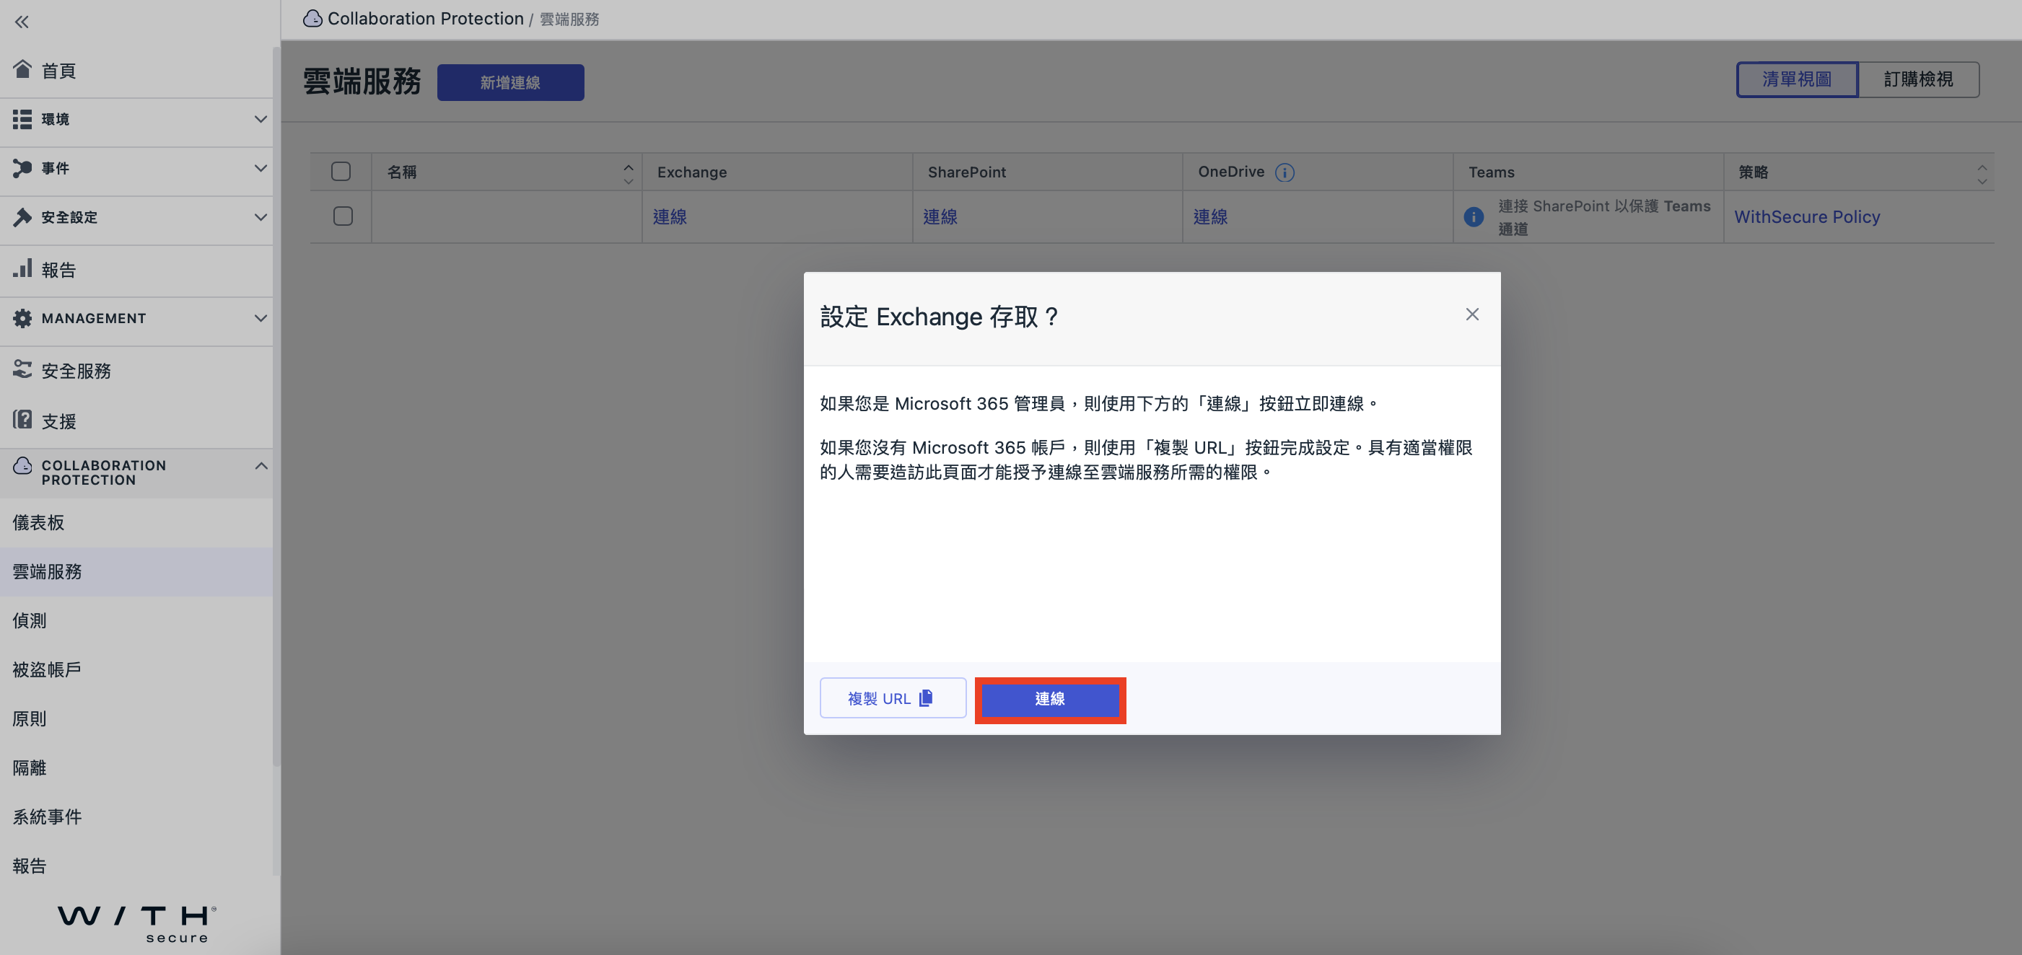
Task: Sort the table by the 名稱 column arrows
Action: point(628,175)
